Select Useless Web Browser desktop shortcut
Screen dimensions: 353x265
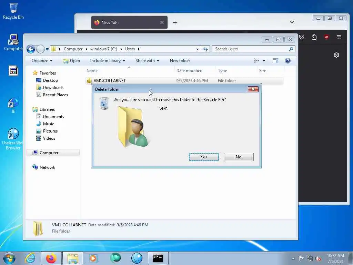tap(13, 139)
